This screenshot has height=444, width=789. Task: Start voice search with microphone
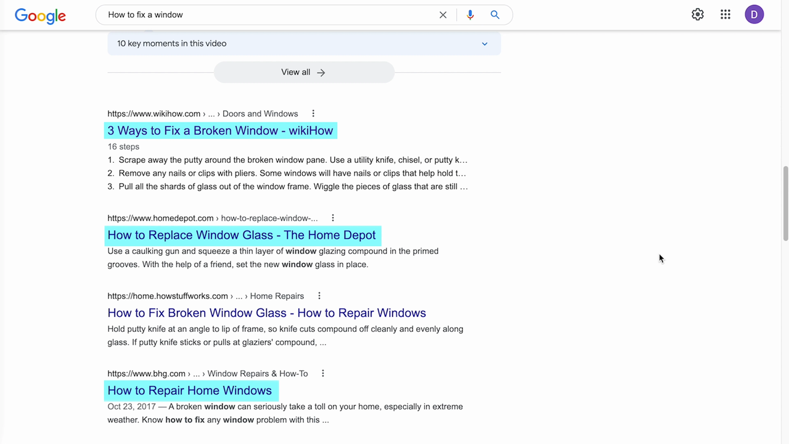(470, 15)
